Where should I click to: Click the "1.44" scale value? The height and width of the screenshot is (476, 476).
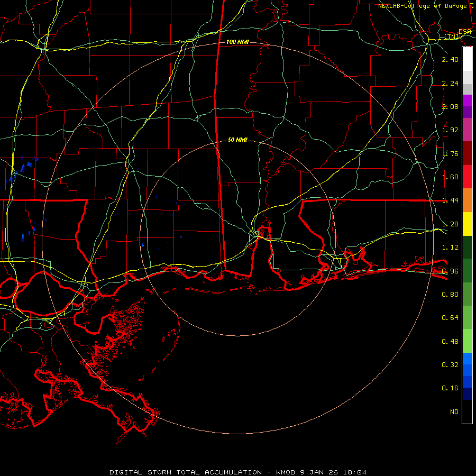click(450, 200)
